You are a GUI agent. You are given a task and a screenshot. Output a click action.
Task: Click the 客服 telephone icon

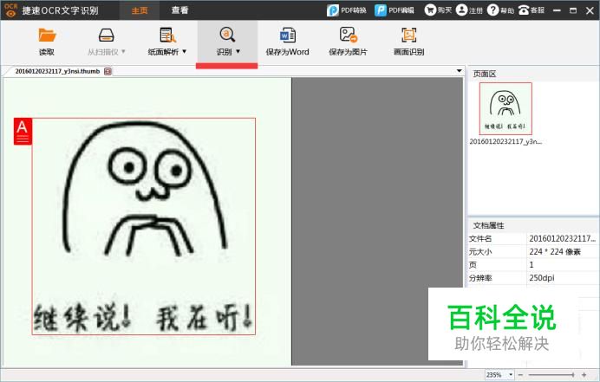(524, 10)
